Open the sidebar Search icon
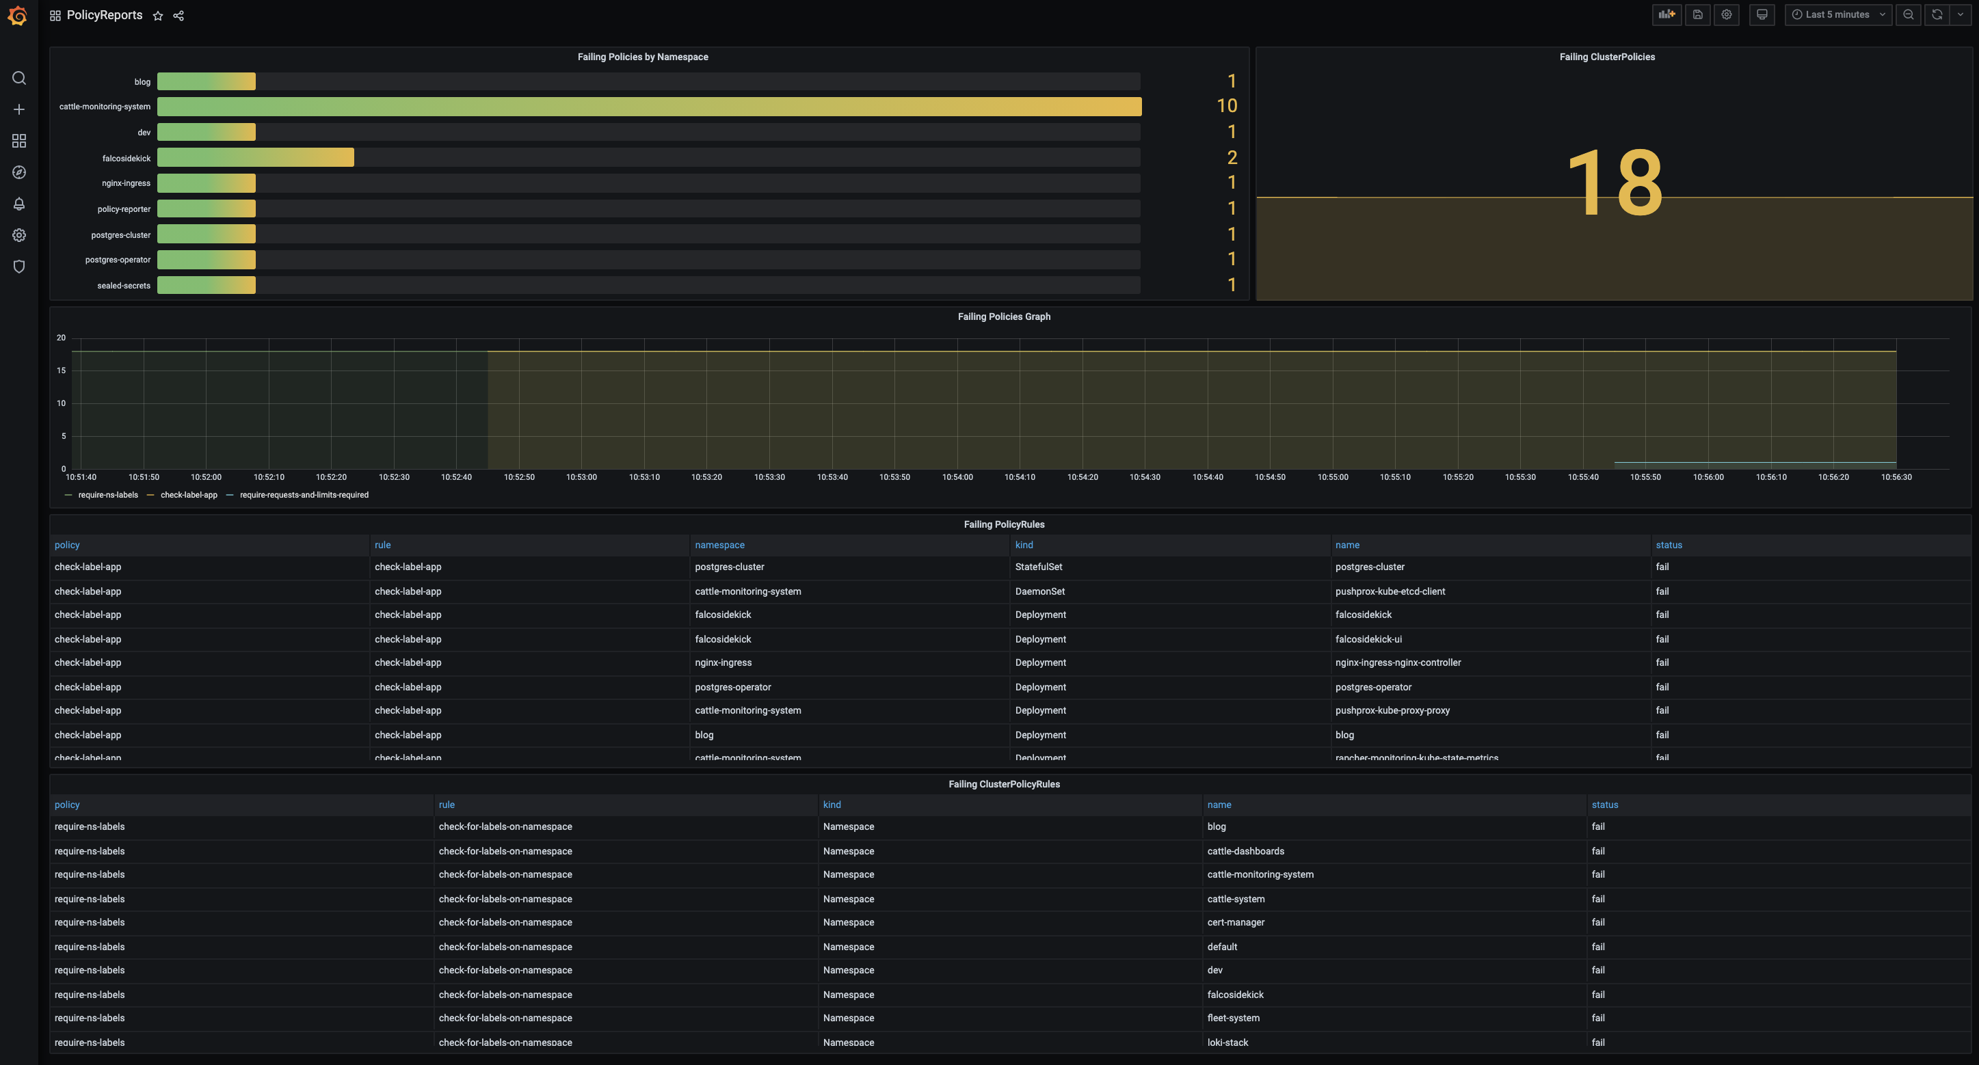The width and height of the screenshot is (1979, 1065). click(19, 79)
